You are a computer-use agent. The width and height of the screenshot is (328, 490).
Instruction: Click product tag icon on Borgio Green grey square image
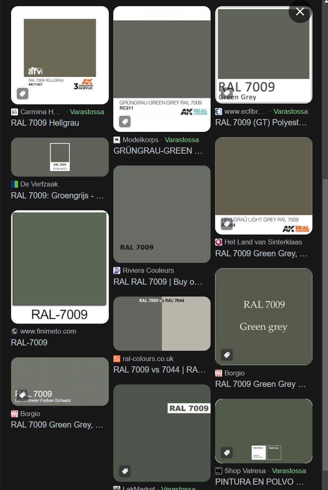227,355
